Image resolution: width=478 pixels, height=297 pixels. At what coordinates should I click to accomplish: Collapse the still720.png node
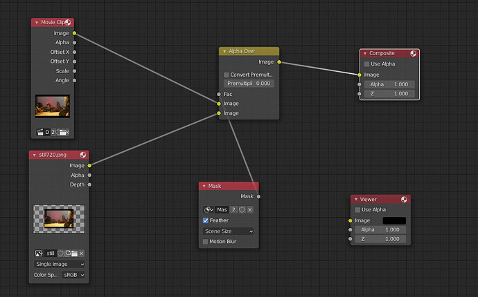35,155
